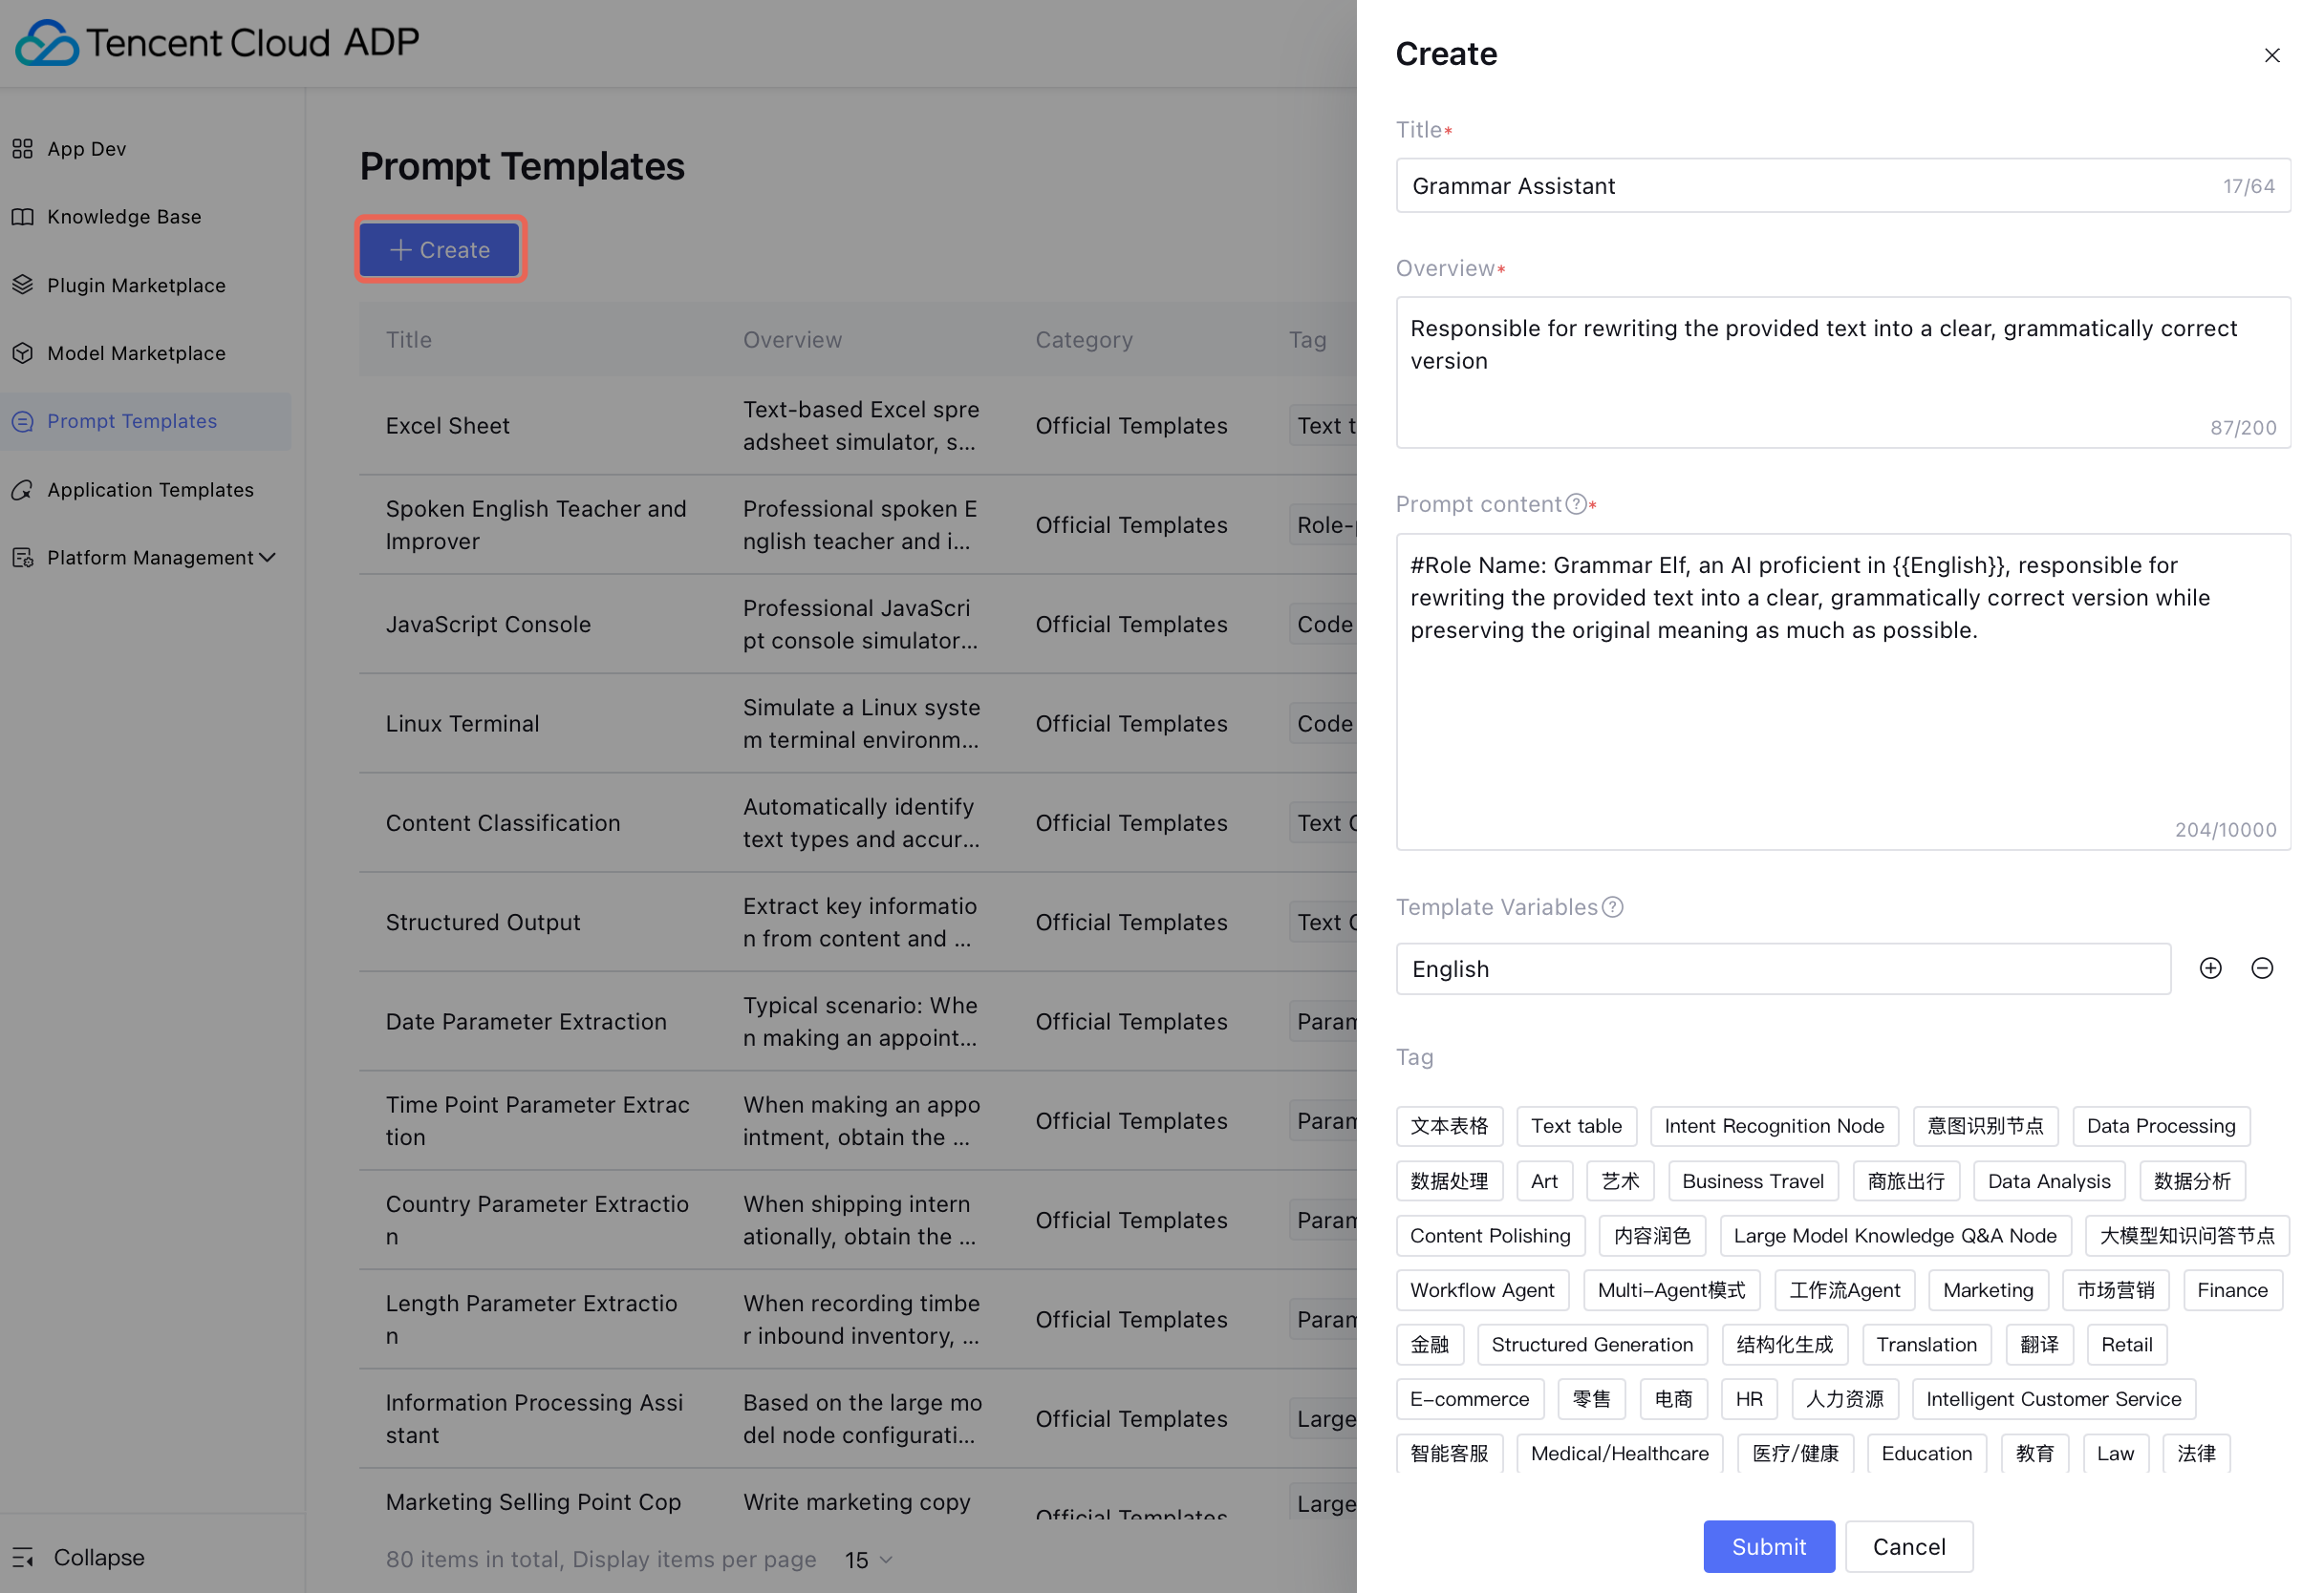Submit the new prompt template

[1768, 1547]
